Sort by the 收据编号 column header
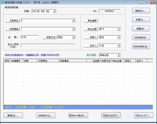Viewport: 157px width, 124px height. click(x=16, y=61)
